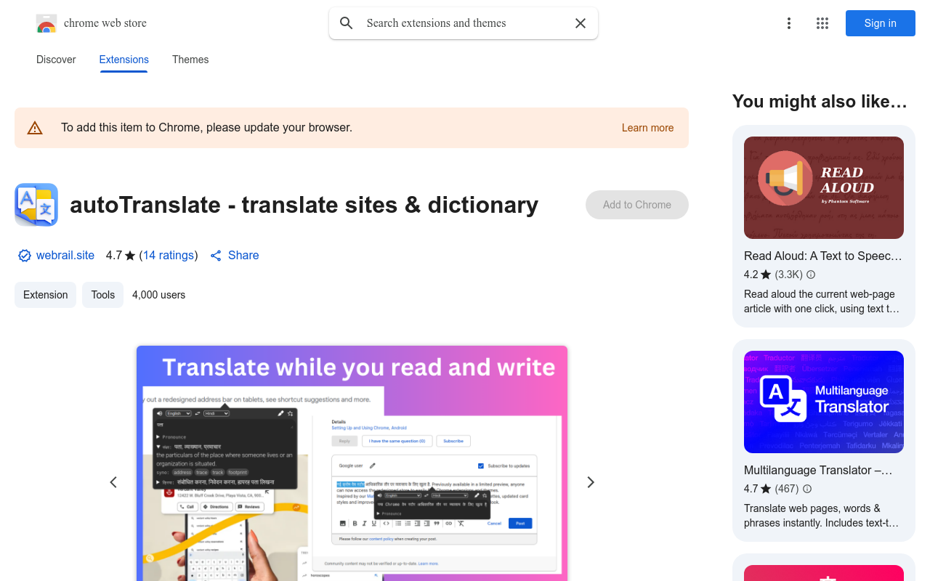Open the Google apps grid

tap(822, 23)
